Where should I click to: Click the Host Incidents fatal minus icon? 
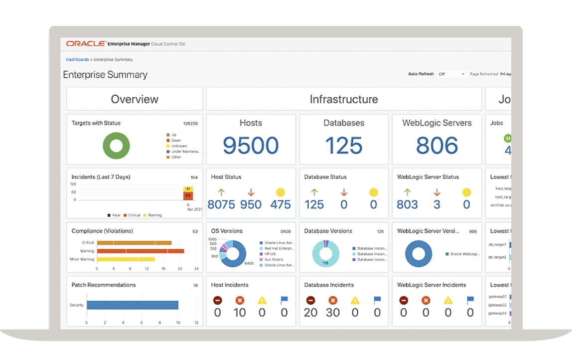(x=217, y=300)
